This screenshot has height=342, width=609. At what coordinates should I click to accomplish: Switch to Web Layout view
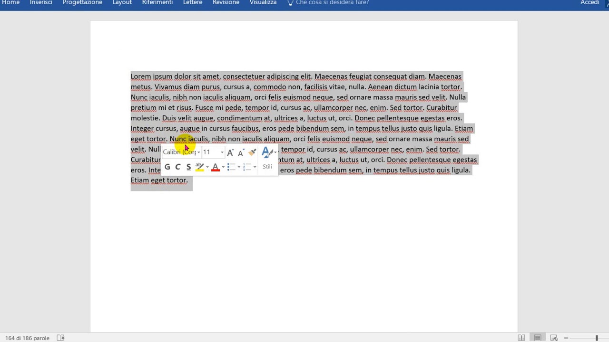[x=554, y=338]
